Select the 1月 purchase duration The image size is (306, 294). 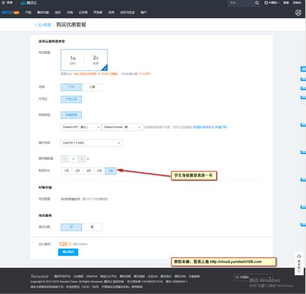point(66,171)
